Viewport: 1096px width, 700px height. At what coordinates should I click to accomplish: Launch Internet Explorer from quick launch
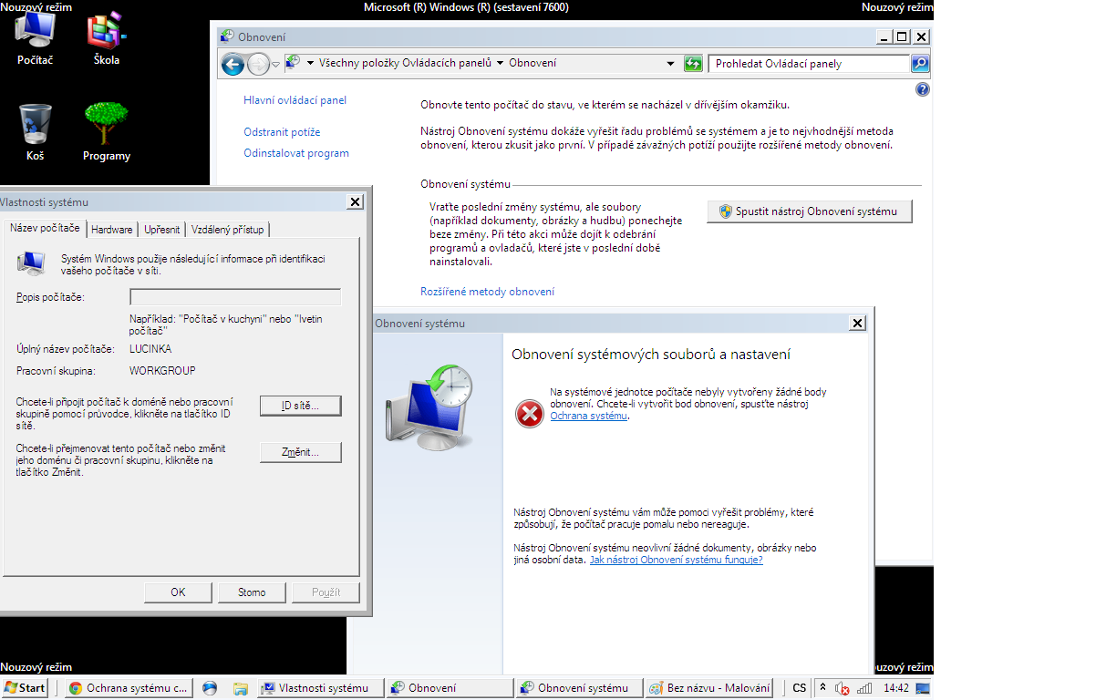(x=210, y=688)
